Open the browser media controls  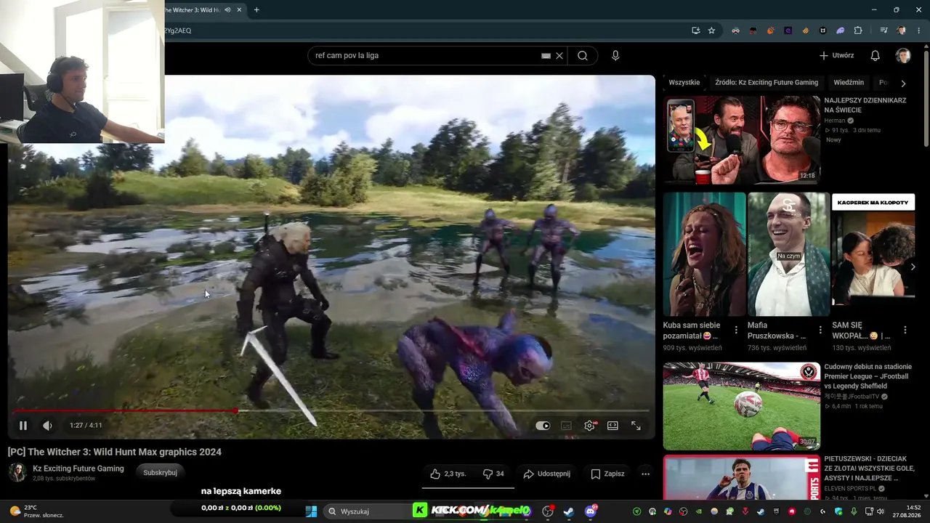click(884, 31)
